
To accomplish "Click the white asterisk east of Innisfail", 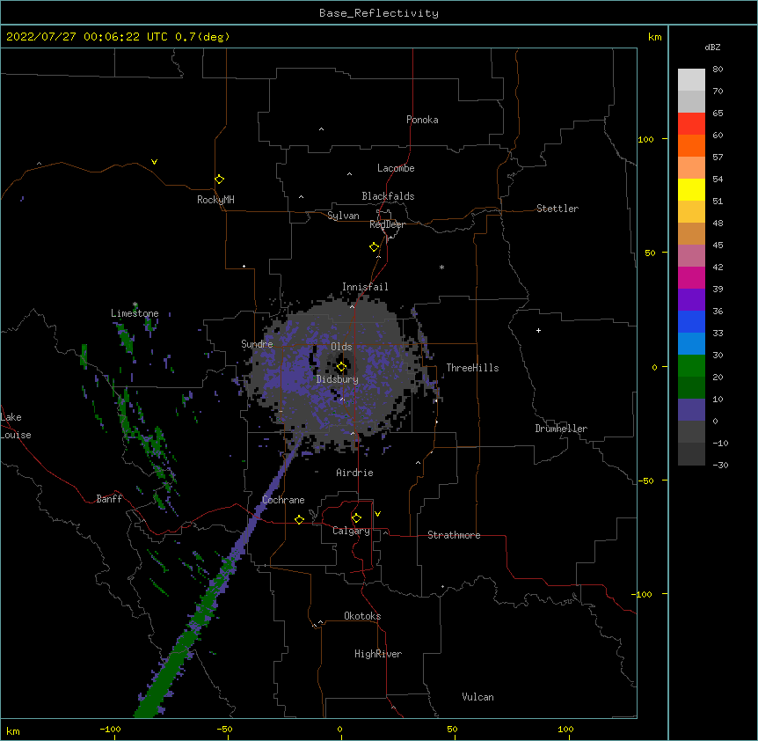I will tap(441, 267).
